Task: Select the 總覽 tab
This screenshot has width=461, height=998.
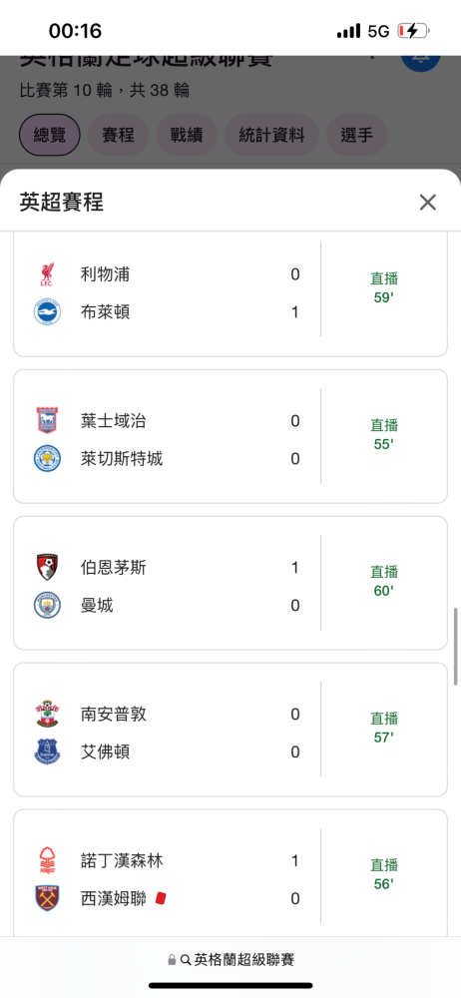Action: pyautogui.click(x=50, y=135)
